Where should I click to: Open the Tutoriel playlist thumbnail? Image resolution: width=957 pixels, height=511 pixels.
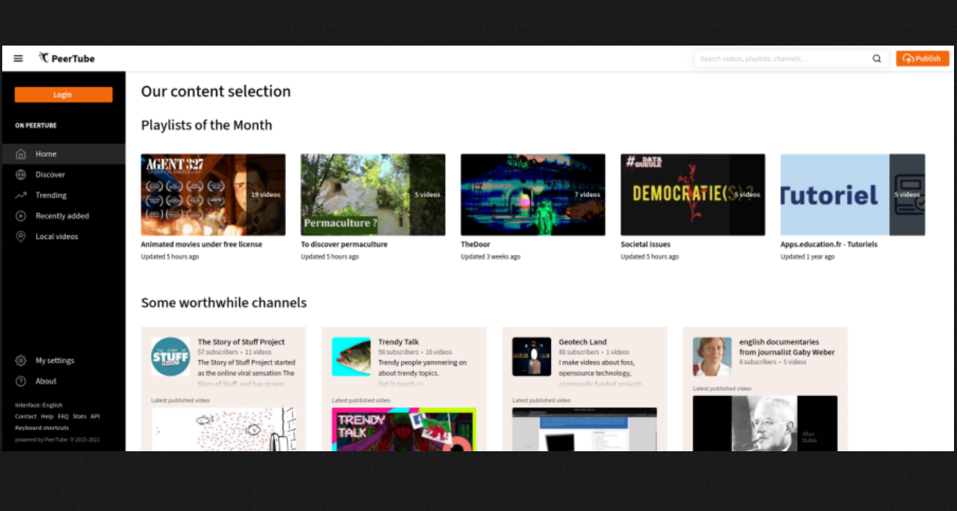853,195
